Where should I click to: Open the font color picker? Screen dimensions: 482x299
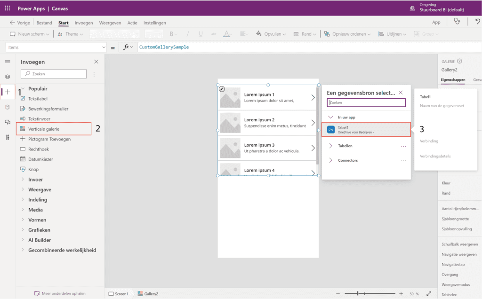pos(227,34)
